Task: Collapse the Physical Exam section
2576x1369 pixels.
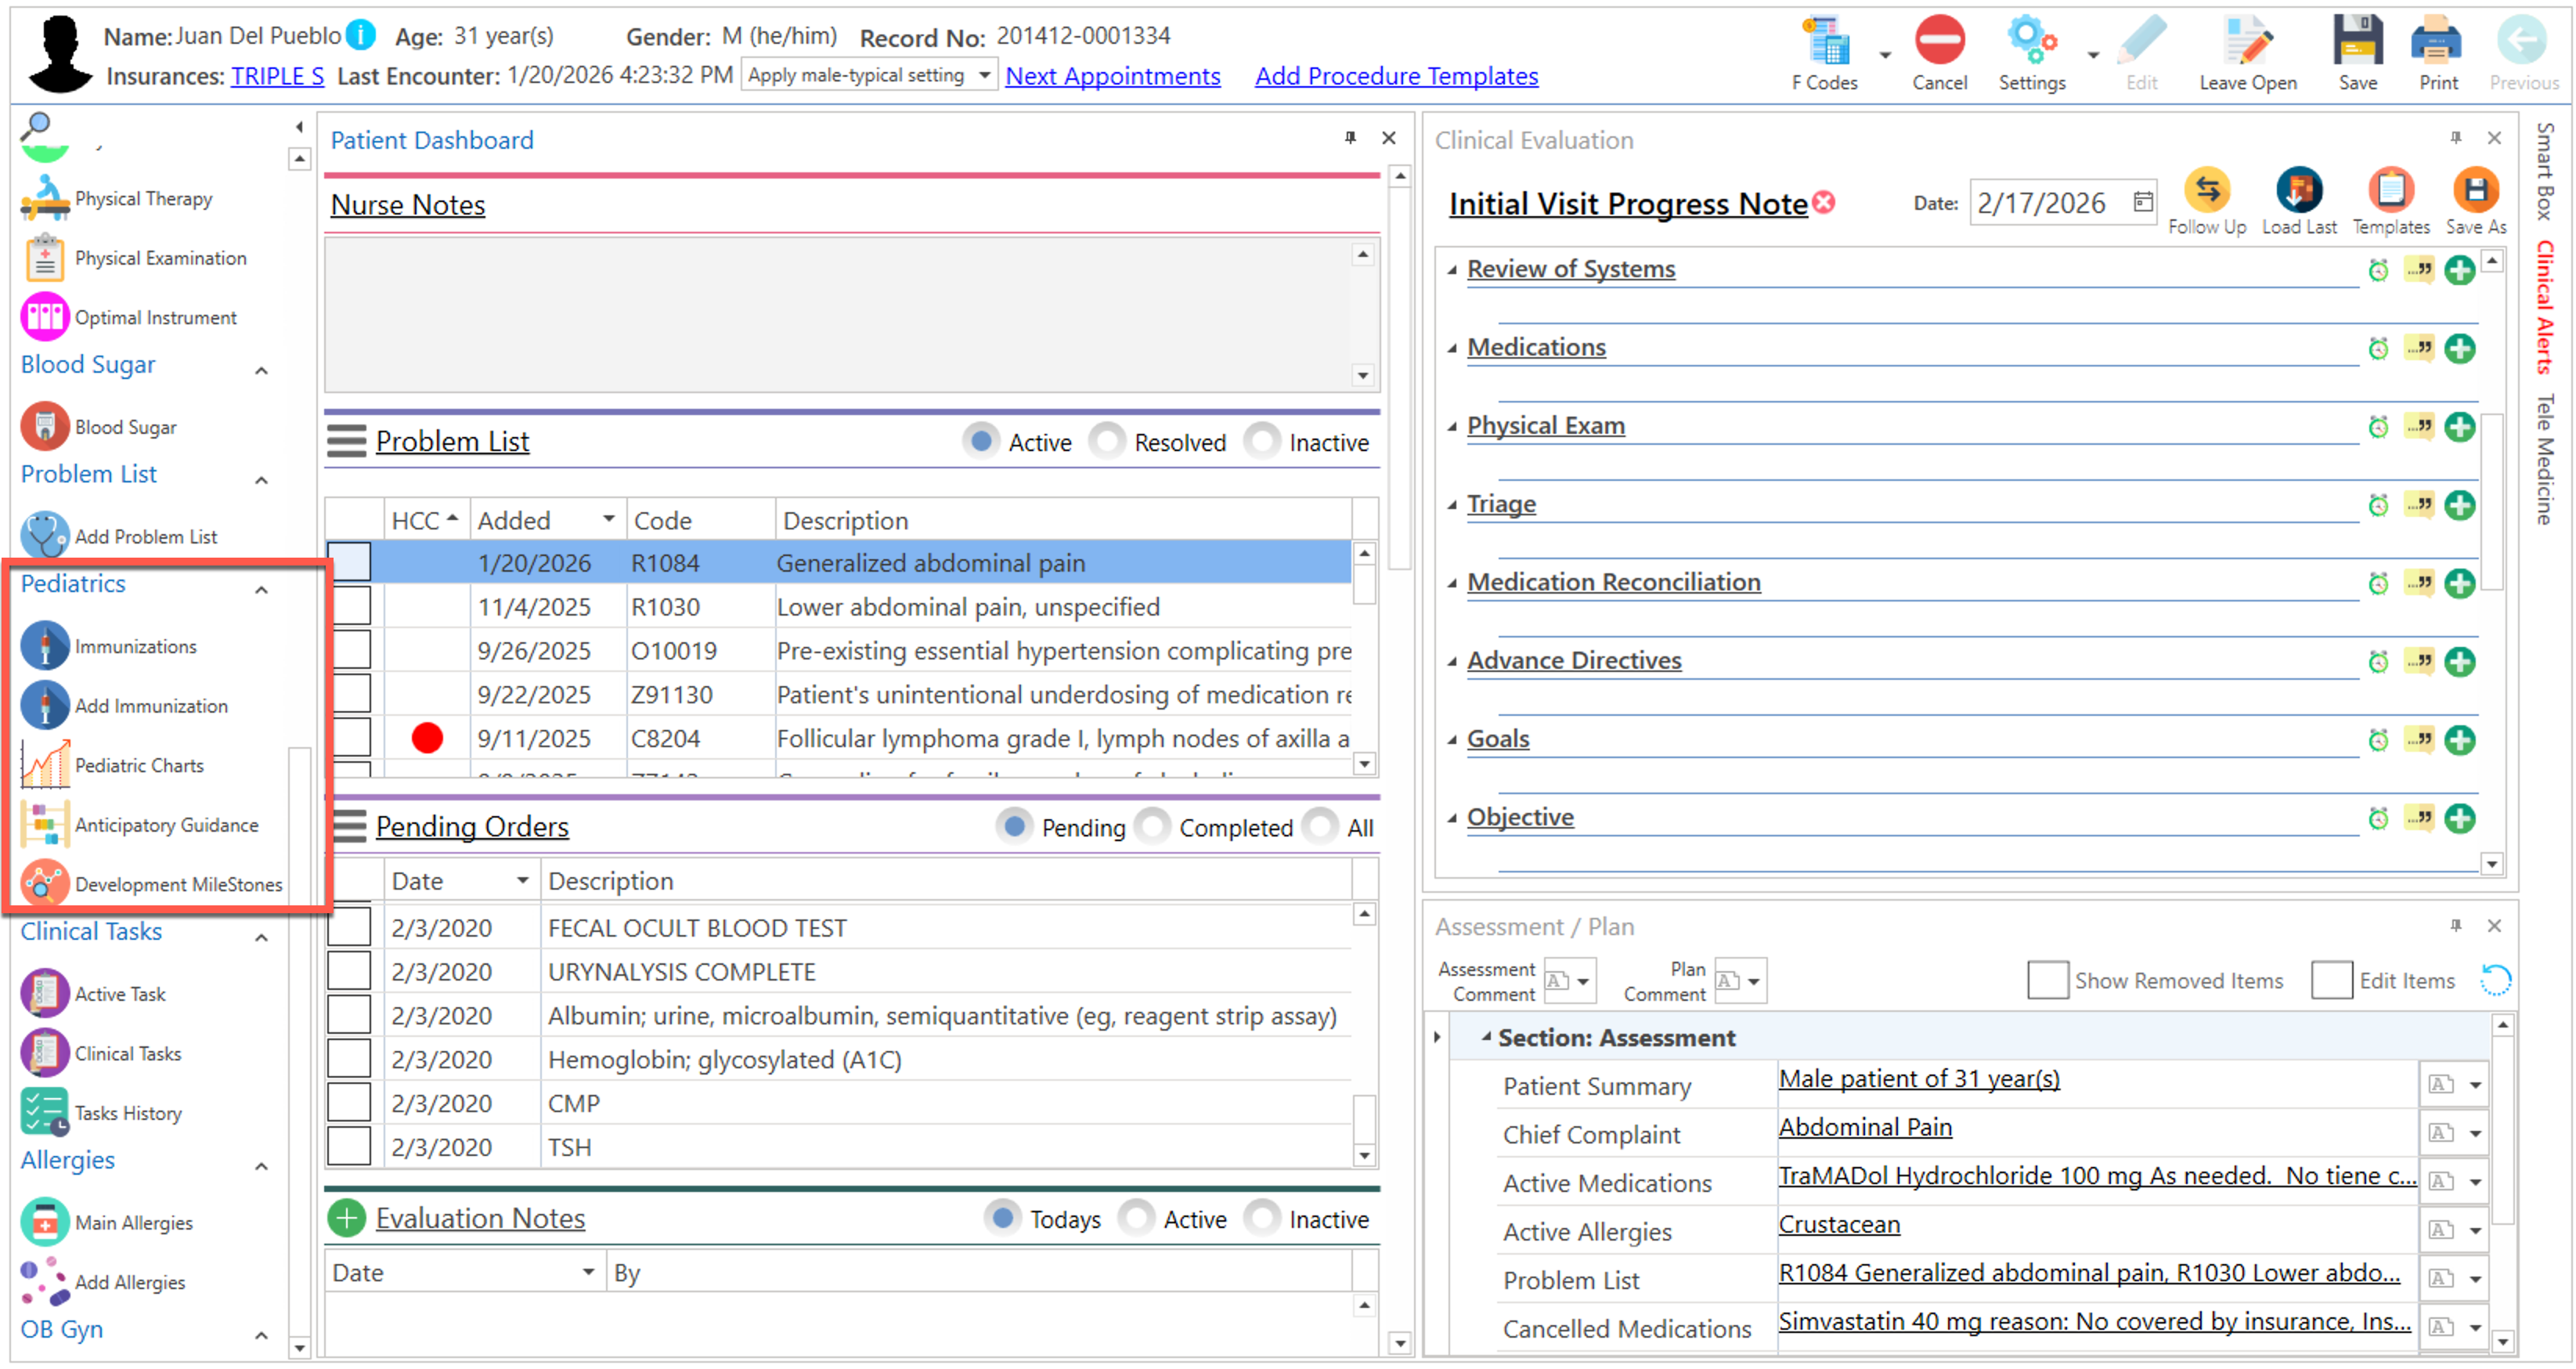Action: coord(1452,426)
